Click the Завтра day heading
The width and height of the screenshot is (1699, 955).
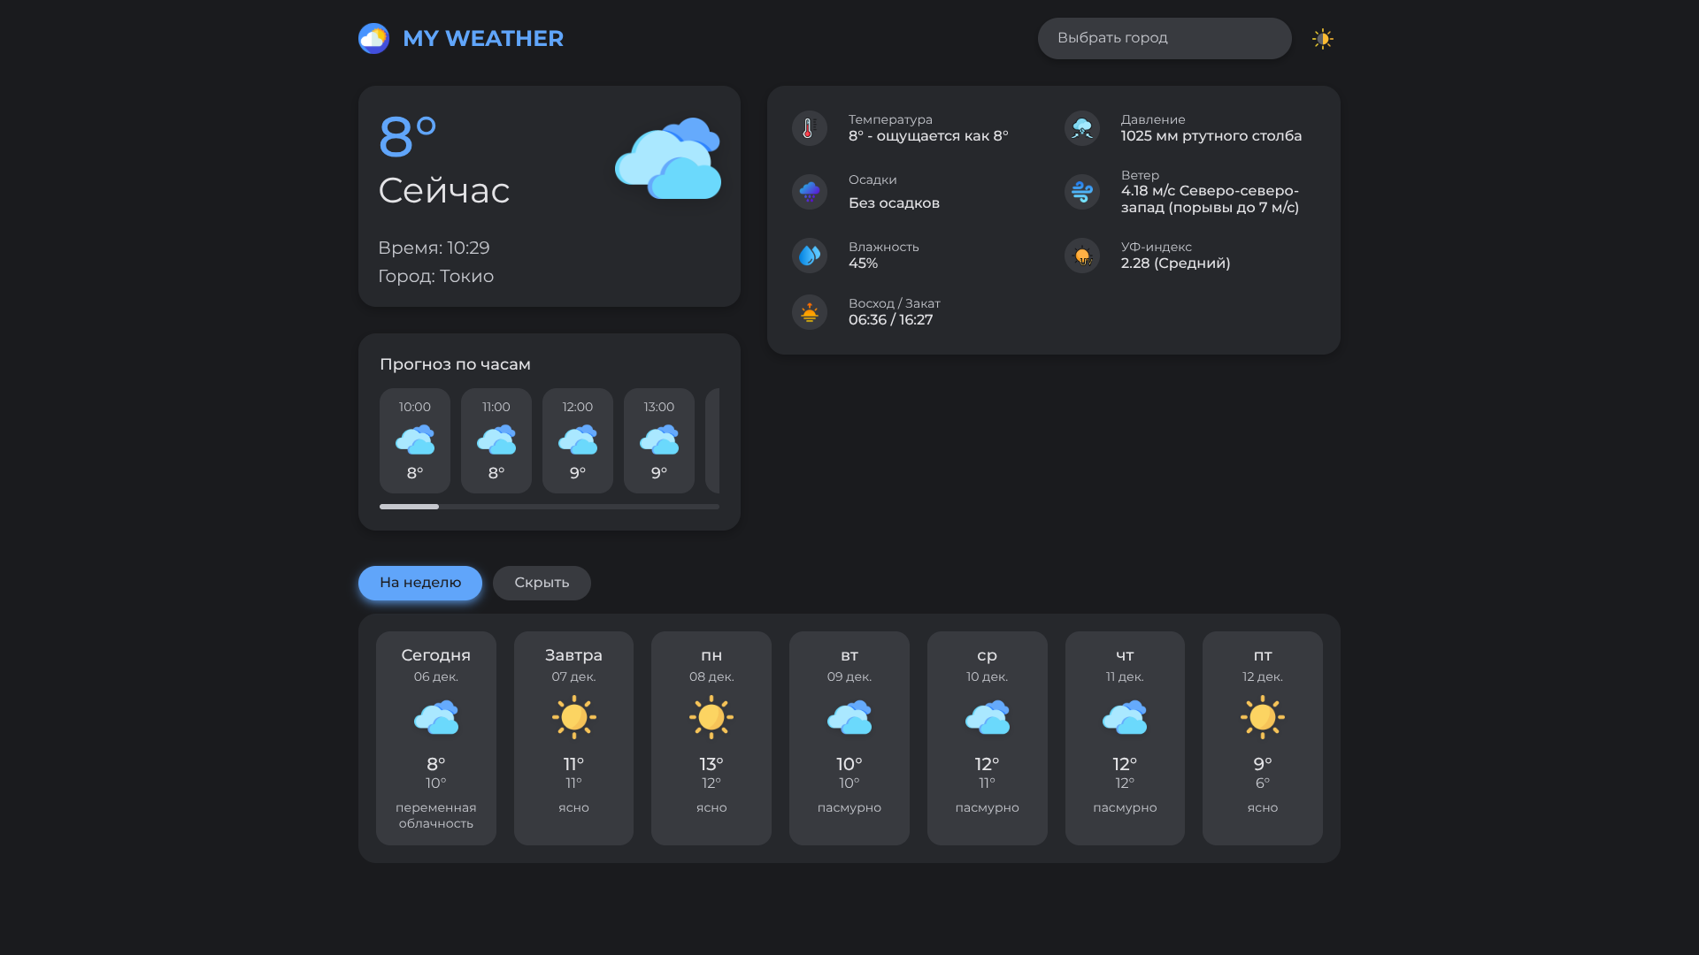tap(573, 655)
